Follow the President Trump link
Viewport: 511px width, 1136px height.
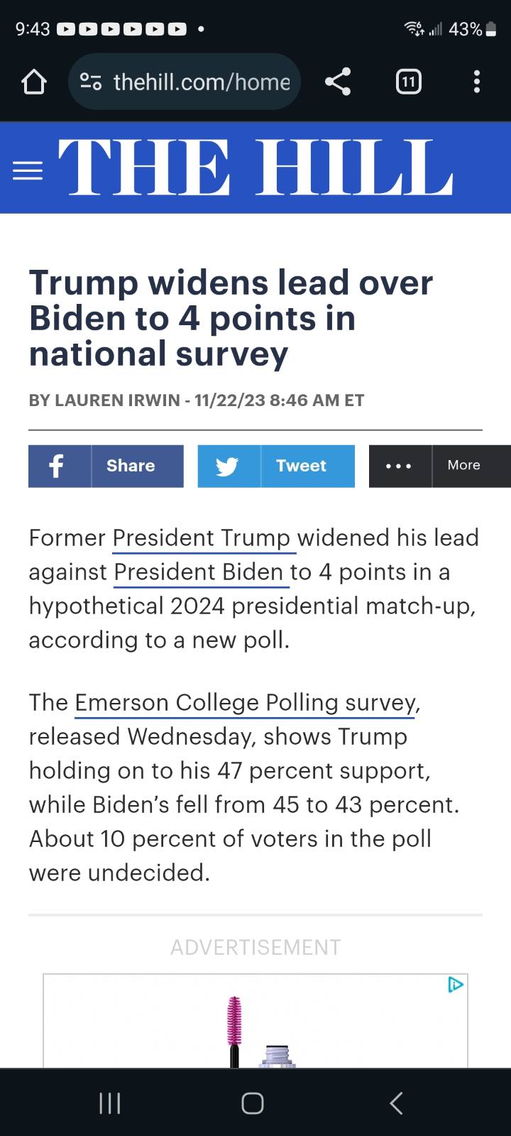pyautogui.click(x=202, y=537)
